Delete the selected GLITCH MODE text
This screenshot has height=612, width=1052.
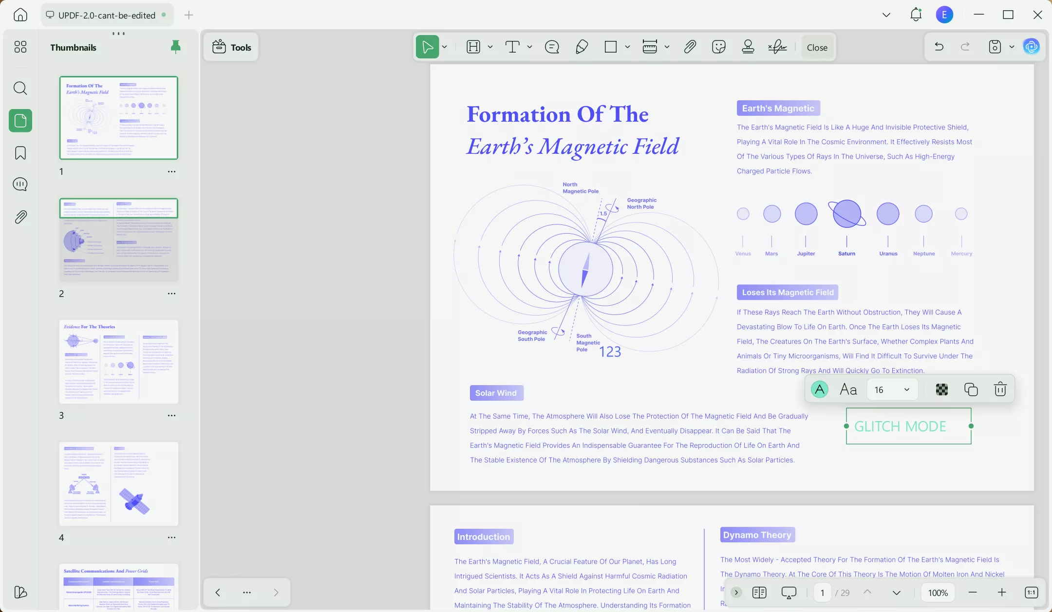point(1000,389)
